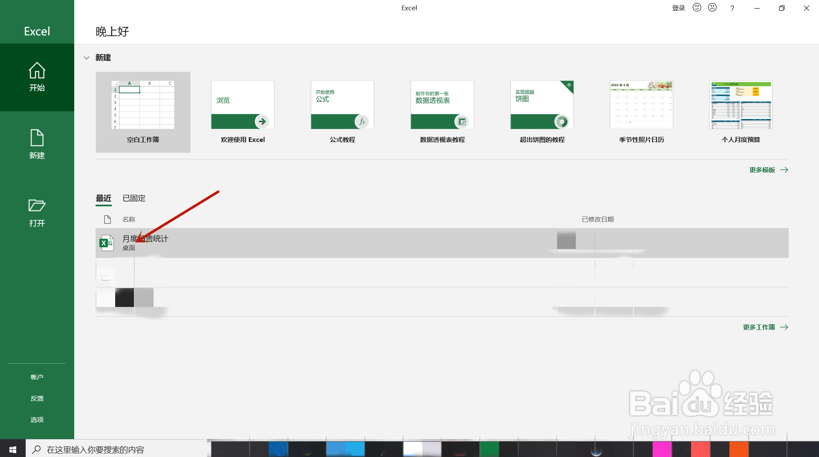819x457 pixels.
Task: Click the 名称 column header
Action: coord(129,219)
